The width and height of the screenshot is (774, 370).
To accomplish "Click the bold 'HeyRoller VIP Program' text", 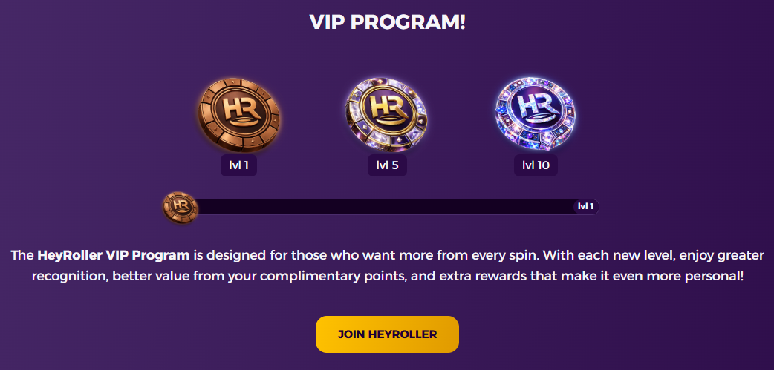I will [114, 255].
